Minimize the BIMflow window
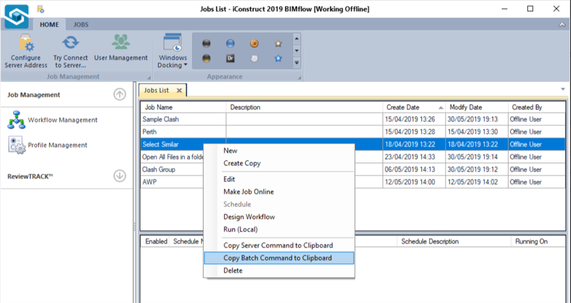The width and height of the screenshot is (571, 303). coord(505,9)
